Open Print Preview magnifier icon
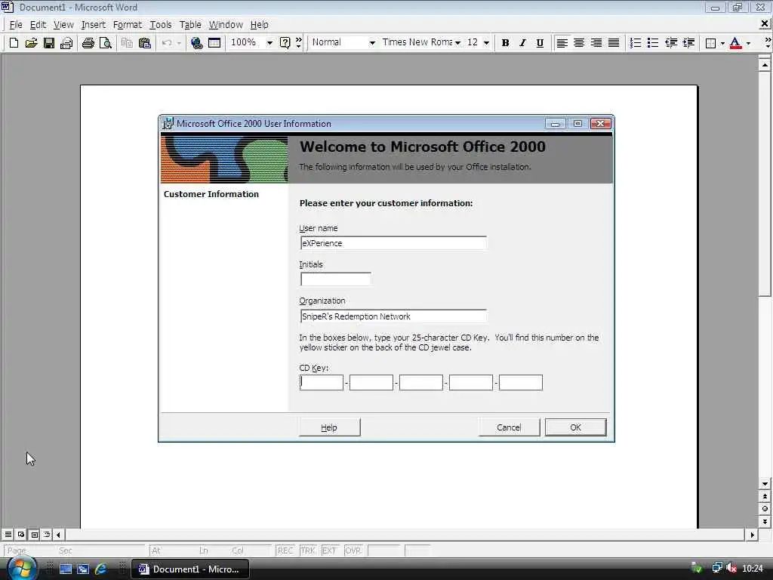 [x=106, y=43]
